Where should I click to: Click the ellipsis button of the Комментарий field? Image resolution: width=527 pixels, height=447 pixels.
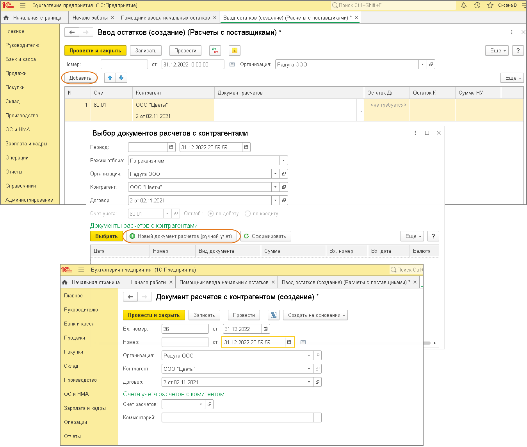[x=317, y=418]
